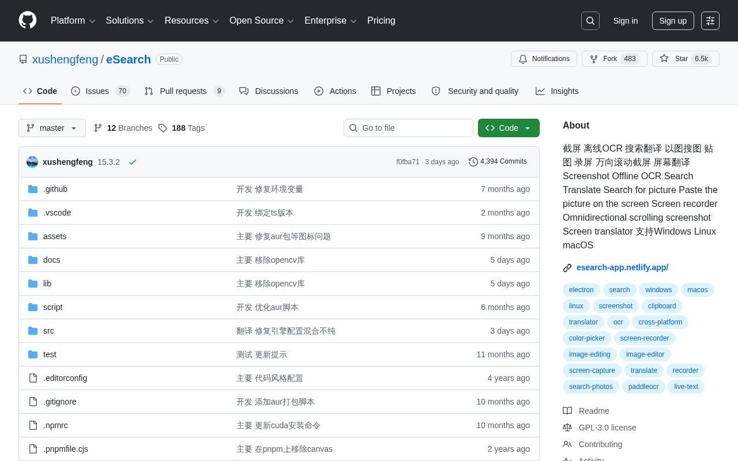This screenshot has width=738, height=461.
Task: View the 12 Branches list
Action: point(123,128)
